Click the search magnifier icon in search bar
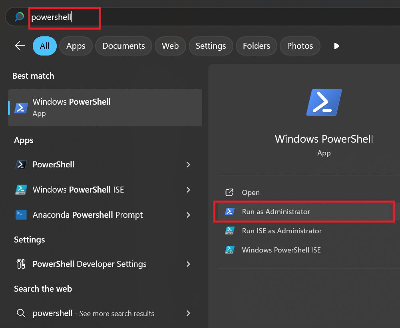The width and height of the screenshot is (400, 328). pyautogui.click(x=19, y=17)
